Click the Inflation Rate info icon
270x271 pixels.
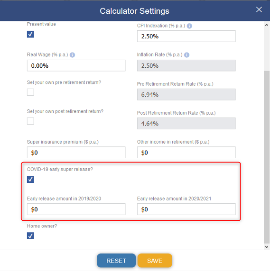tap(186, 55)
